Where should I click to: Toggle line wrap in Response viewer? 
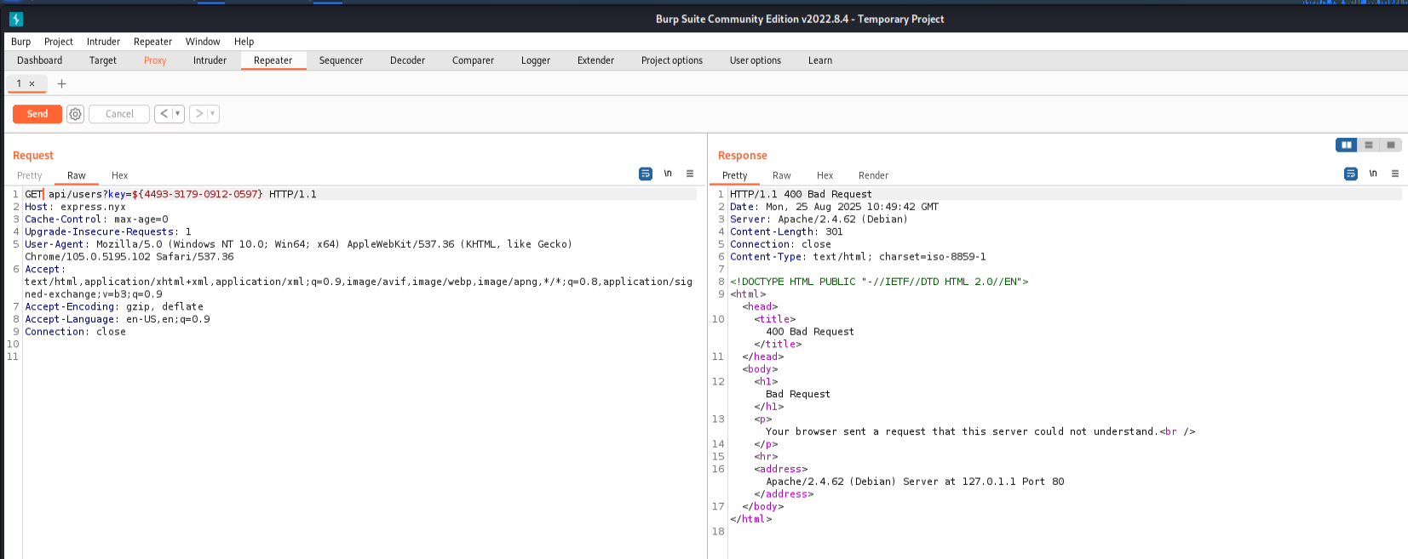[x=1351, y=174]
